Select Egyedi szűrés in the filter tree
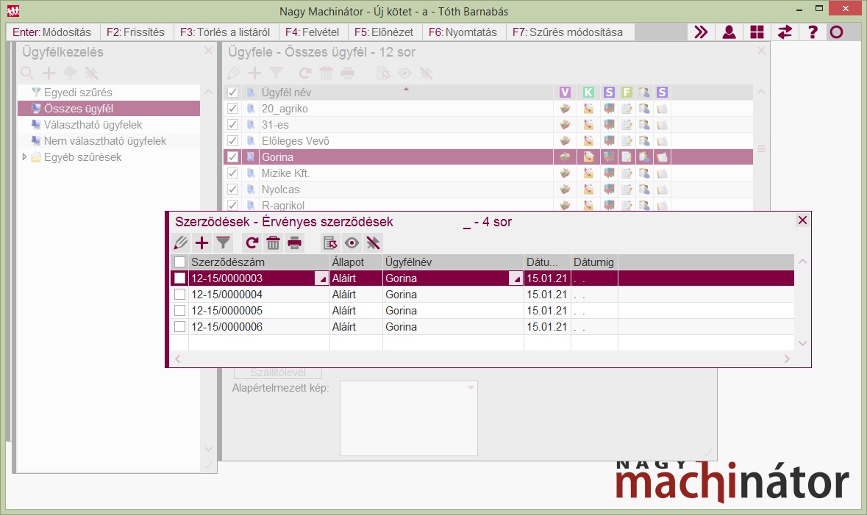Viewport: 867px width, 515px height. 78,93
